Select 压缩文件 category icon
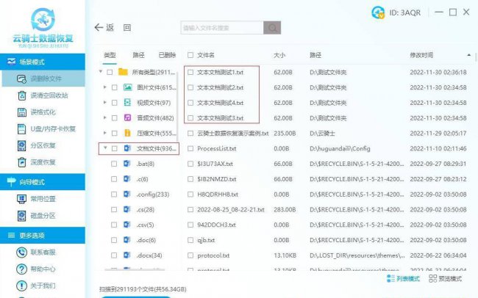Viewport: 478px width, 298px height. 127,133
